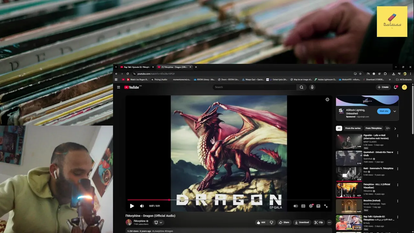Viewport: 414px width, 233px height.
Task: Switch to theater mode
Action: [x=318, y=206]
